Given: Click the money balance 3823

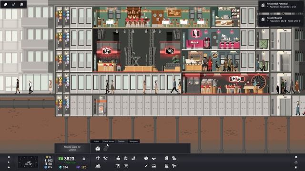Looking at the screenshot, I should (x=67, y=159).
